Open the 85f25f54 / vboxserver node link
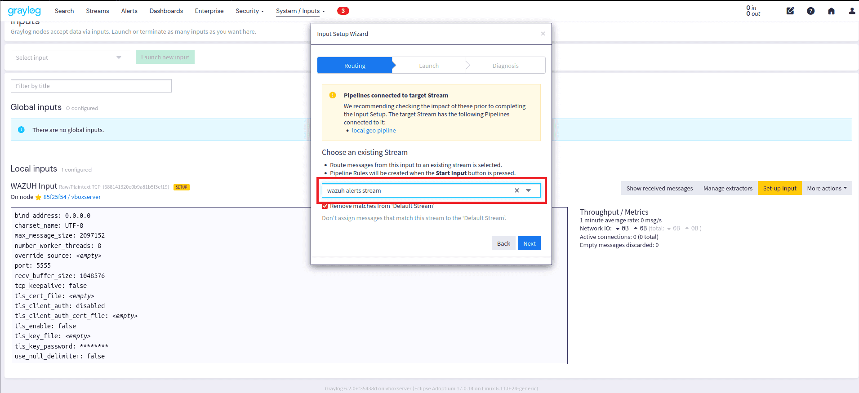This screenshot has height=393, width=859. point(72,197)
